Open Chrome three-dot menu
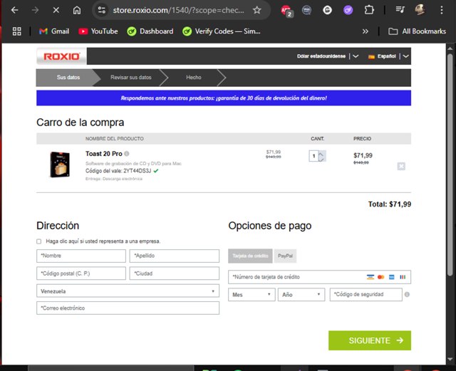 click(x=442, y=10)
